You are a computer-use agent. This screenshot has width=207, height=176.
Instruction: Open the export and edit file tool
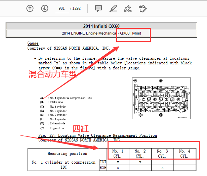tap(142, 8)
